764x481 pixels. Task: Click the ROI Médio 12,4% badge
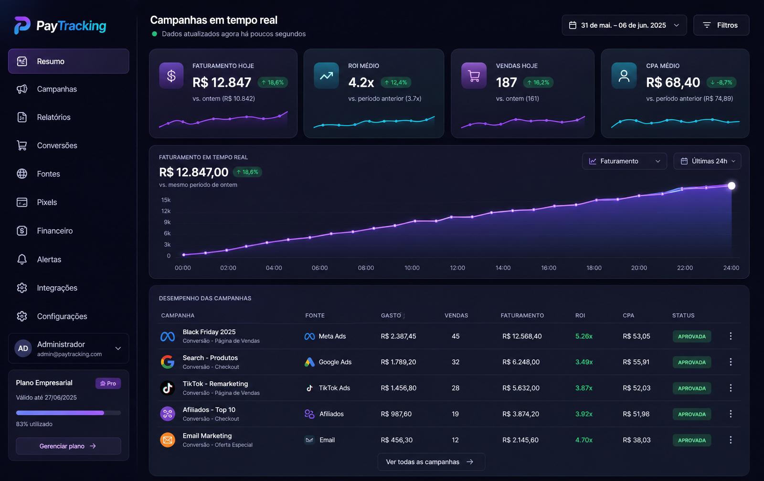coord(396,83)
